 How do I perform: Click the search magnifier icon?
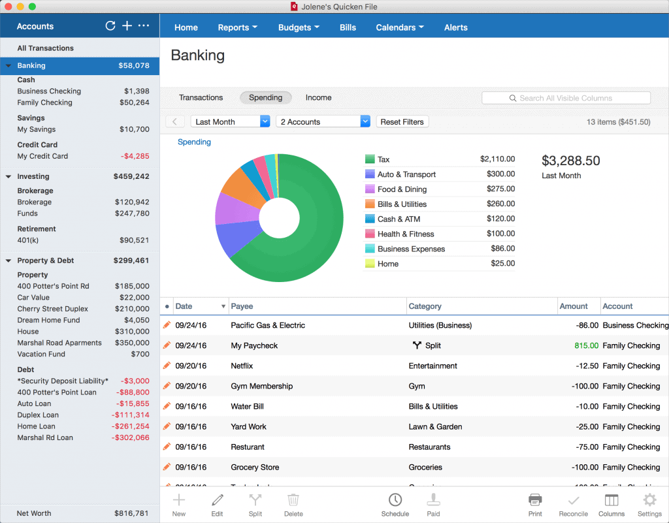513,98
